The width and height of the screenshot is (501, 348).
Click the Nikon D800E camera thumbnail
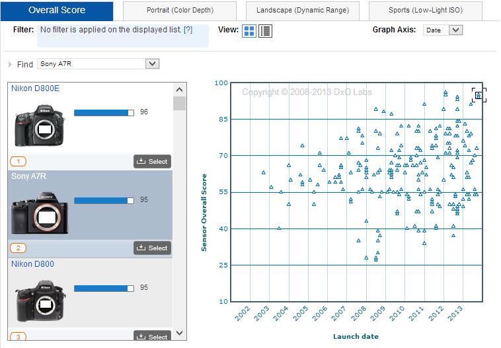click(x=40, y=127)
